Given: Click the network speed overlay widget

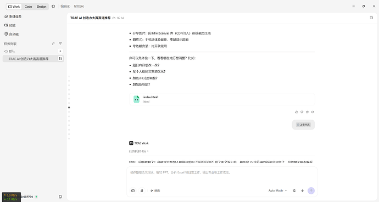Looking at the screenshot, I should click(12, 197).
